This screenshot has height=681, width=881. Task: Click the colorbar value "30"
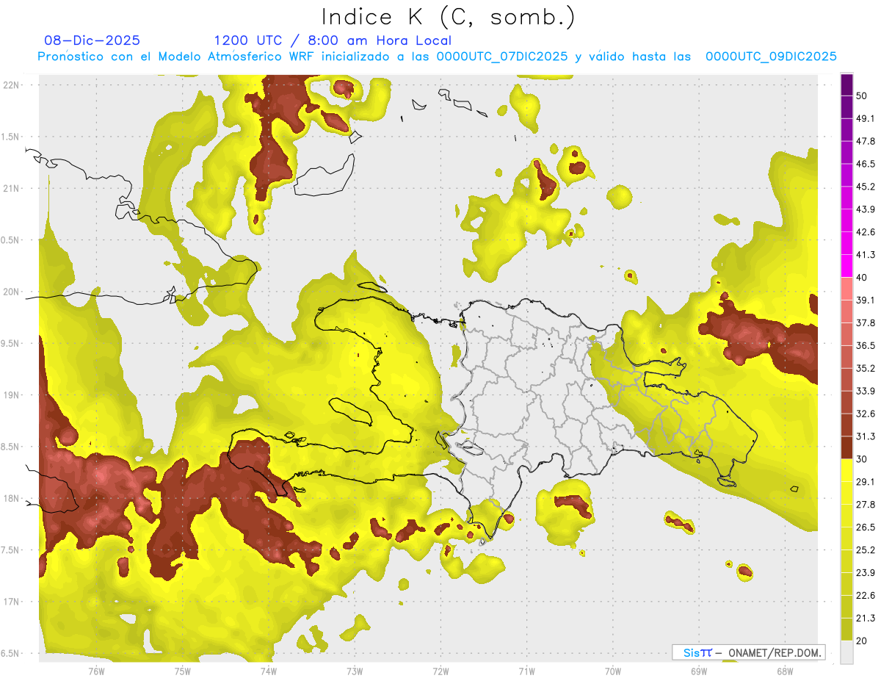(x=863, y=459)
